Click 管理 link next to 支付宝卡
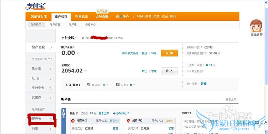Viewport: 268px width, 134px height. tap(204, 84)
